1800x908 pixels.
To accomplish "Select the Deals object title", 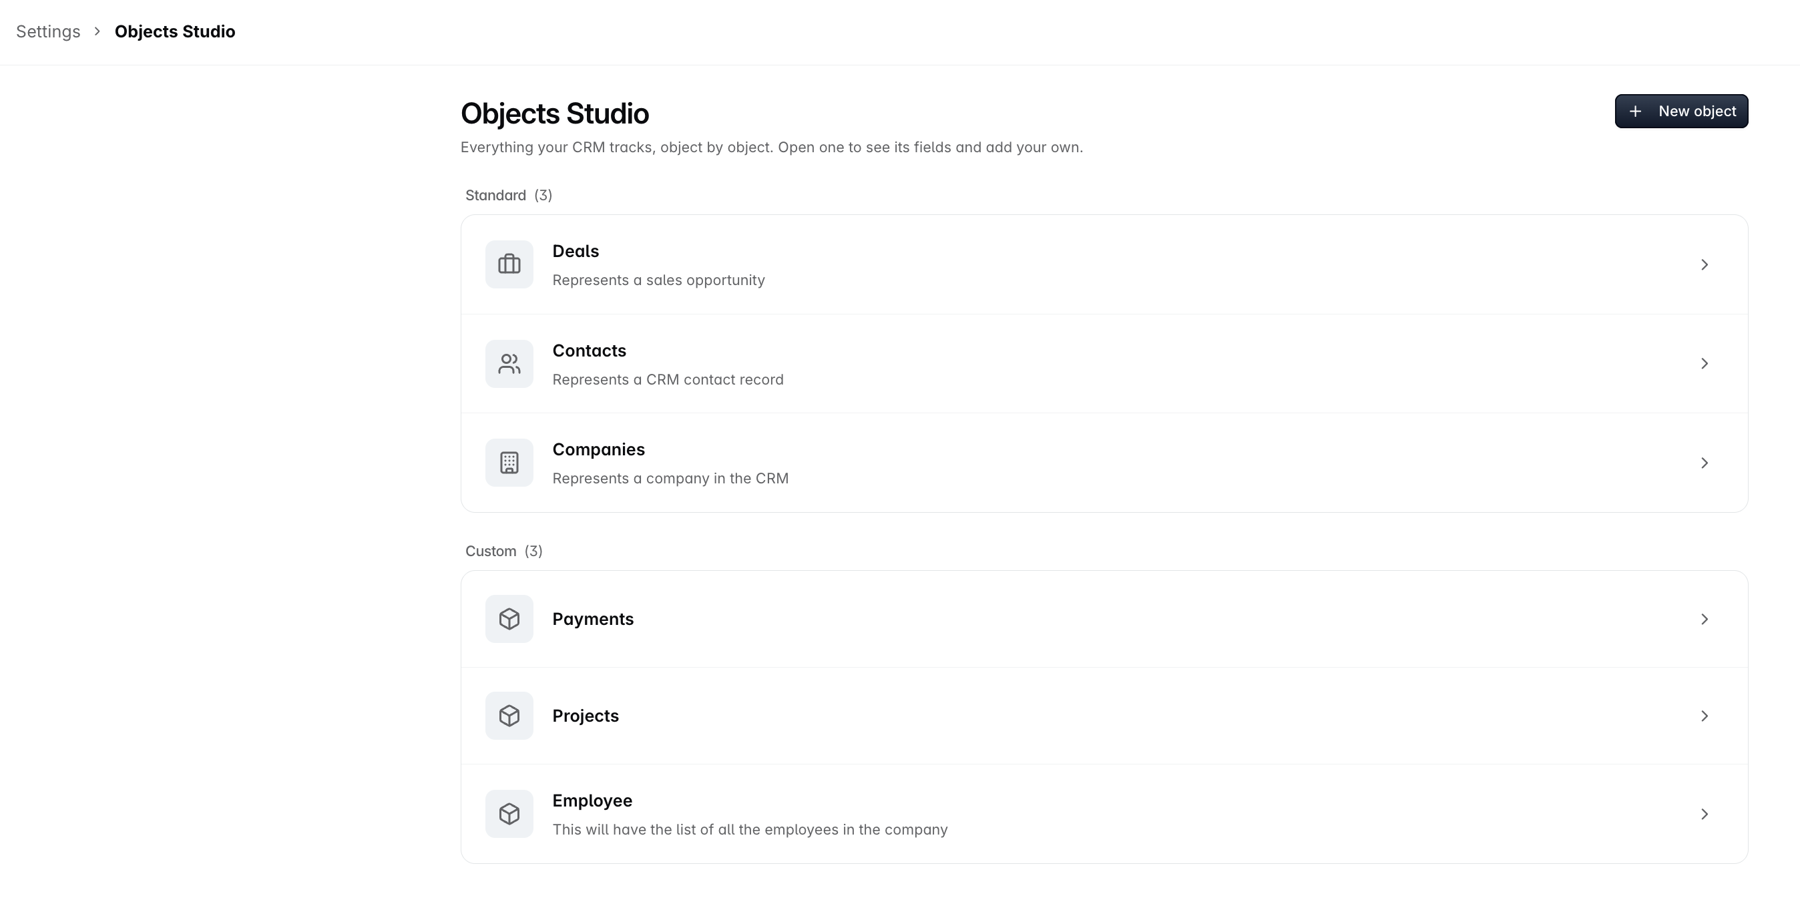I will (576, 251).
